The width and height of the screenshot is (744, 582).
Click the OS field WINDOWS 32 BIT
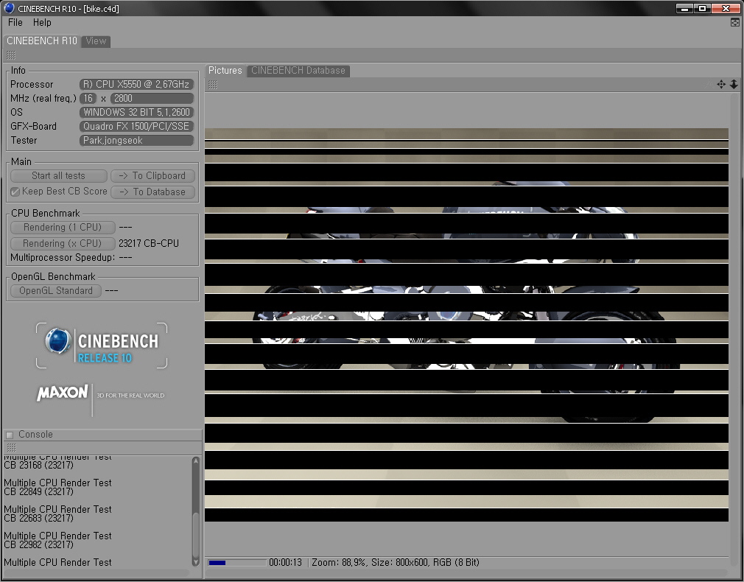coord(136,113)
